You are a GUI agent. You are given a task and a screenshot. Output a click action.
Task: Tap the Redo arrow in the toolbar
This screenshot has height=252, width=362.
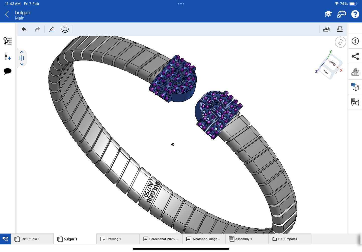37,29
